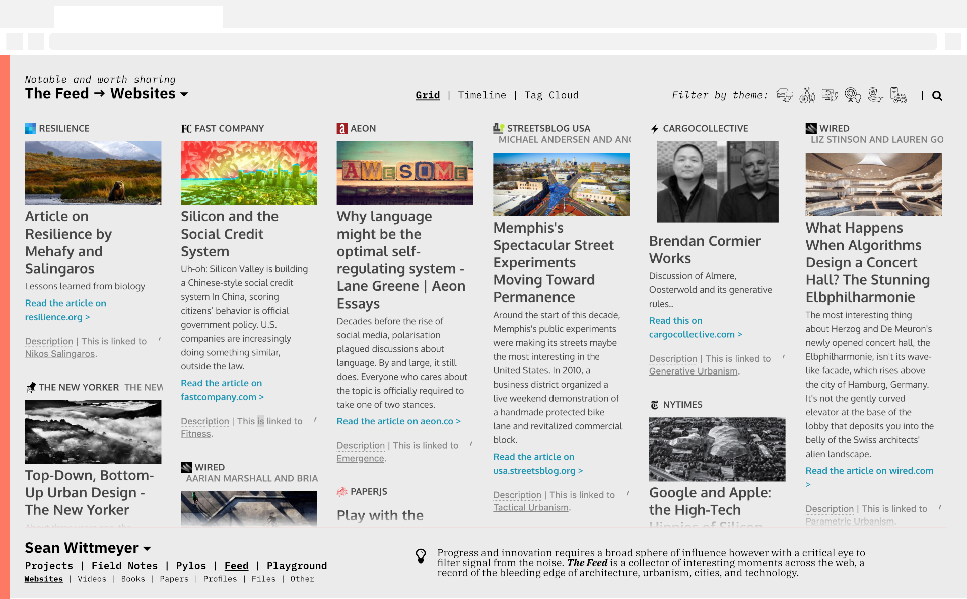This screenshot has height=599, width=967.
Task: Open the search magnifier icon
Action: (937, 95)
